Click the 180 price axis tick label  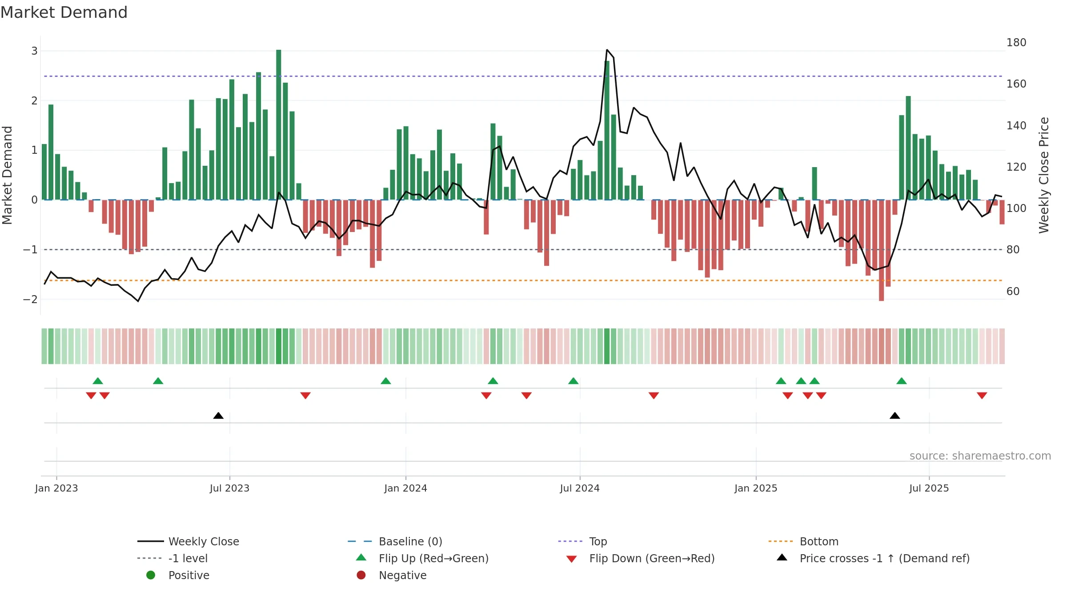(x=1016, y=43)
